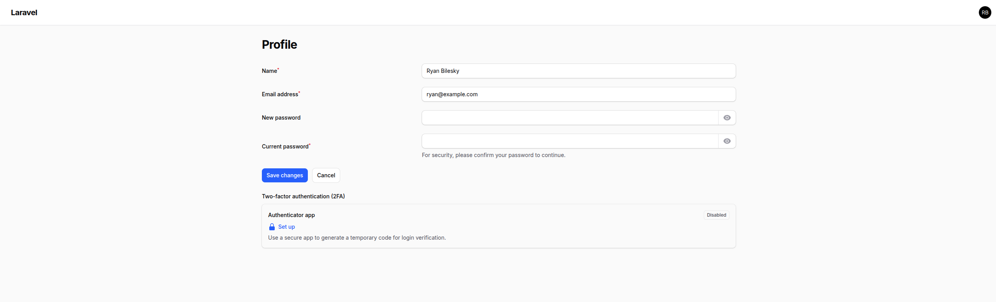
Task: Focus the Name field containing Ryan Bilesky
Action: [x=578, y=71]
